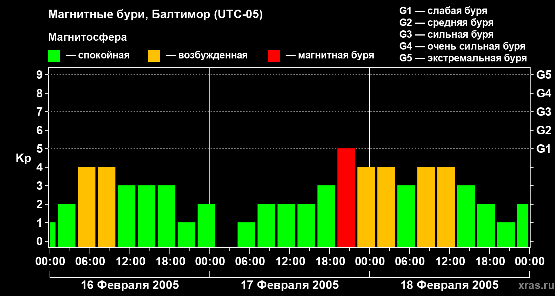Click the 'G5' label on the right axis
Image resolution: width=555 pixels, height=296 pixels.
(544, 75)
